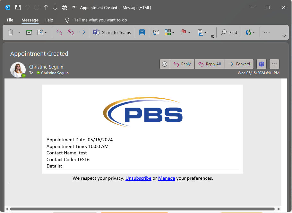Open the File menu

pos(10,20)
